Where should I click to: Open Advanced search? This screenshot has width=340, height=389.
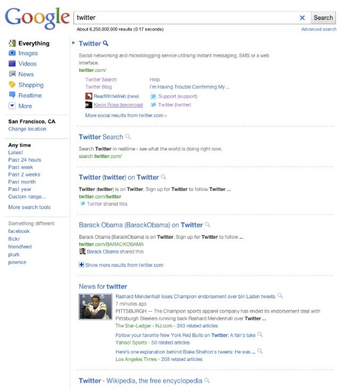[318, 29]
